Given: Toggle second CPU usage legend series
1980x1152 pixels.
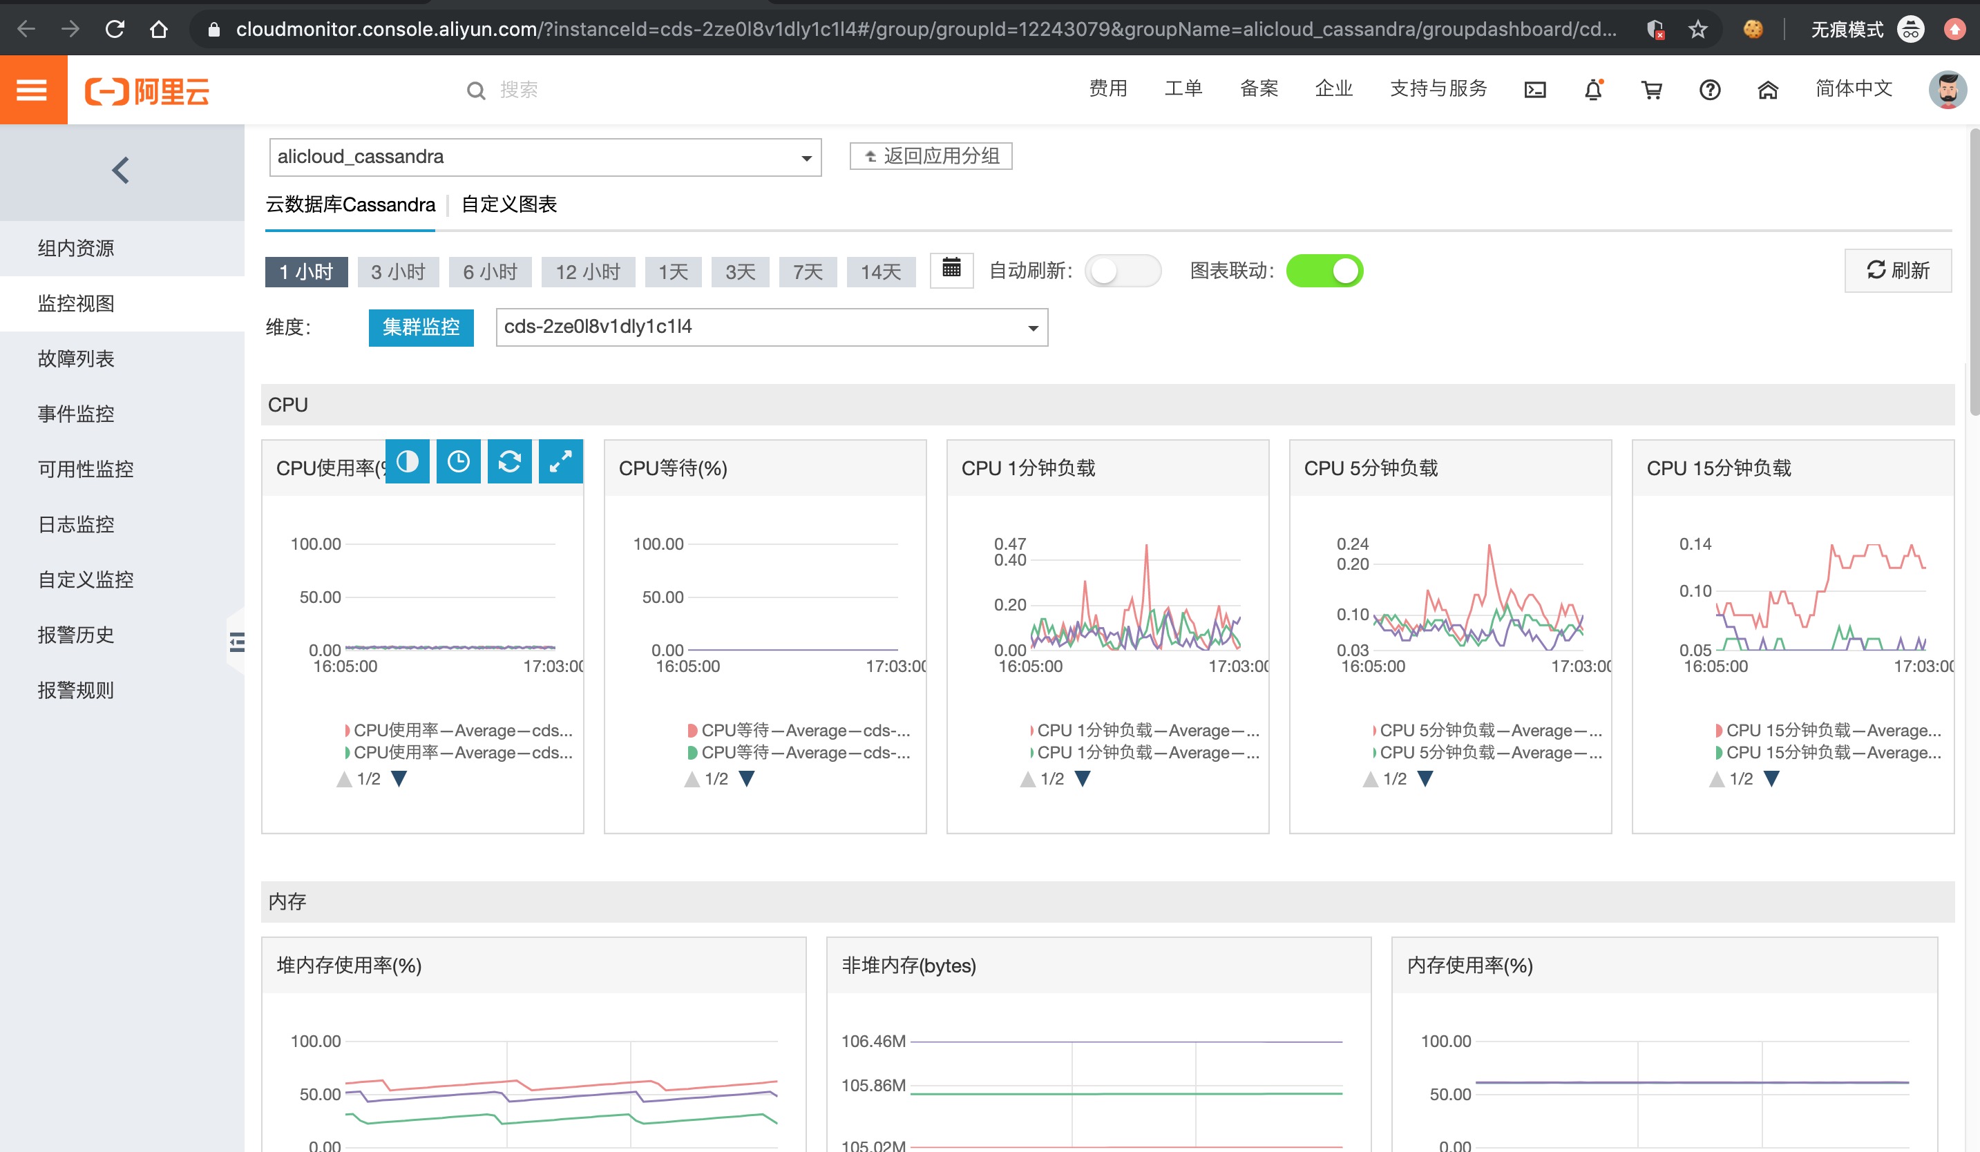Looking at the screenshot, I should tap(458, 752).
